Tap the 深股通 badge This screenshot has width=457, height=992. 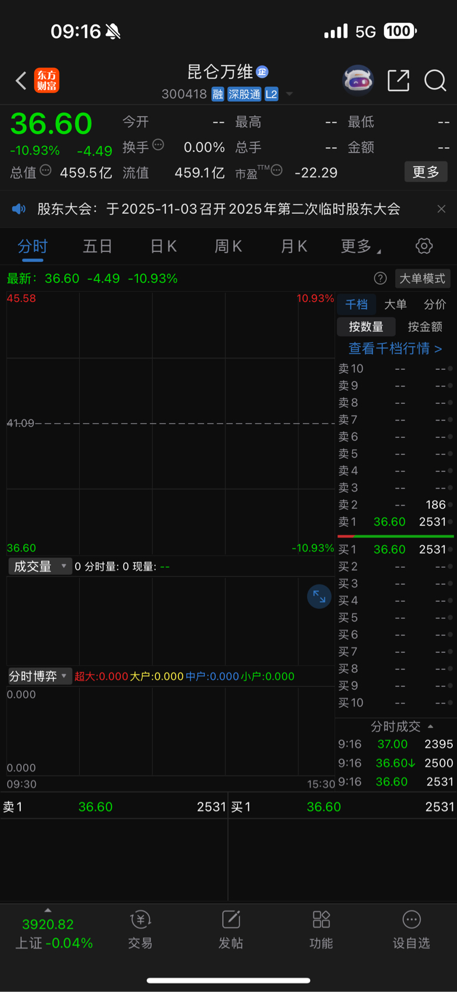point(245,94)
